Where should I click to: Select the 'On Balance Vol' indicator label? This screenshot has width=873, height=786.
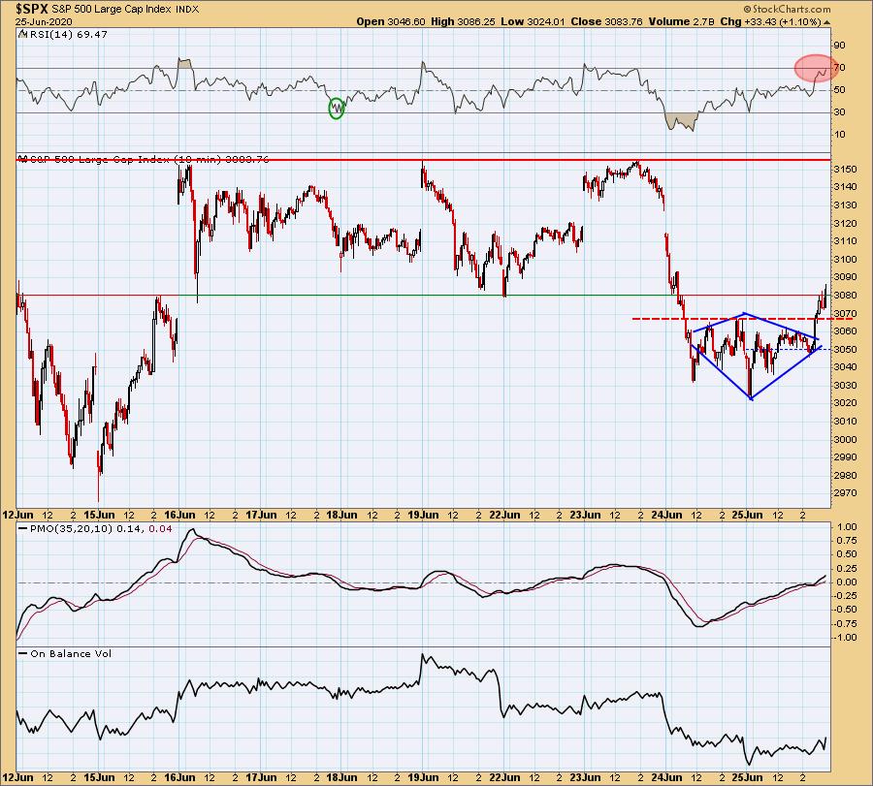(x=71, y=653)
